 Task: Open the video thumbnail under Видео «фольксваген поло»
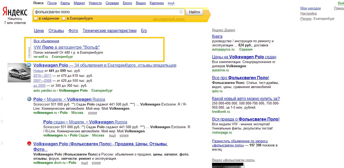[227, 165]
